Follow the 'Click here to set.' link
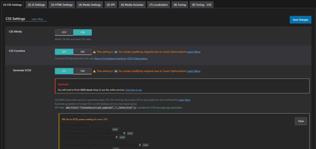This screenshot has width=316, height=149. (x=133, y=90)
